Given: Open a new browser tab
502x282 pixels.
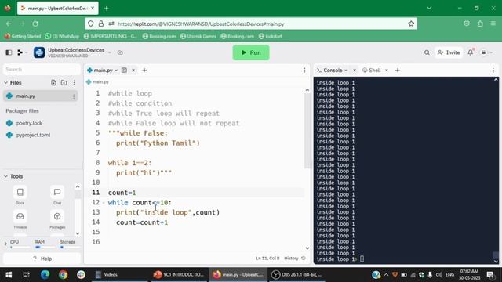Looking at the screenshot, I should (x=107, y=9).
